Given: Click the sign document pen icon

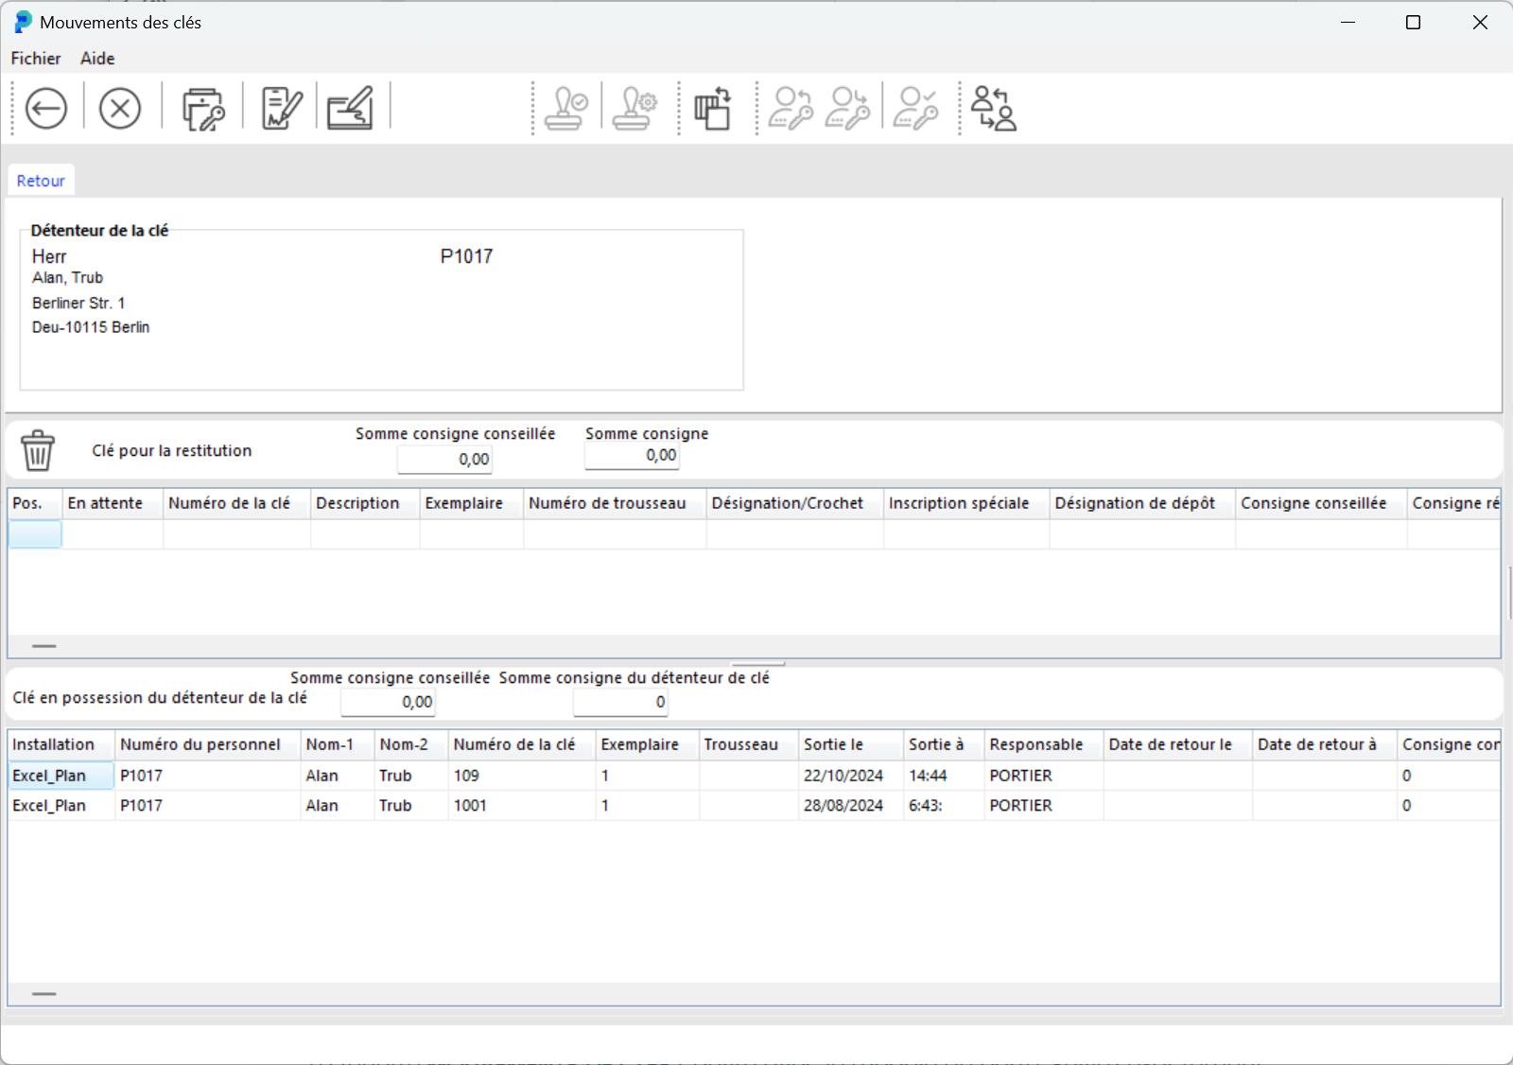Looking at the screenshot, I should tap(281, 109).
